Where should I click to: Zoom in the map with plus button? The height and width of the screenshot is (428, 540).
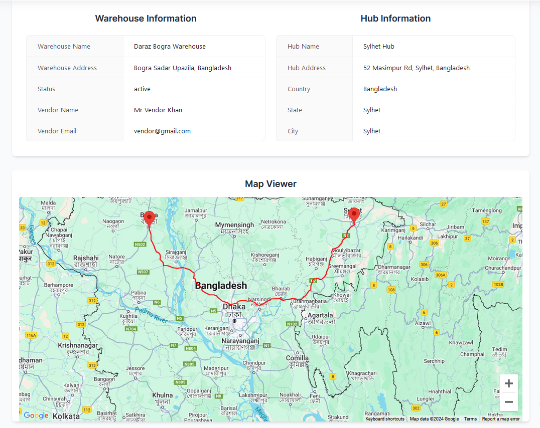coord(508,384)
